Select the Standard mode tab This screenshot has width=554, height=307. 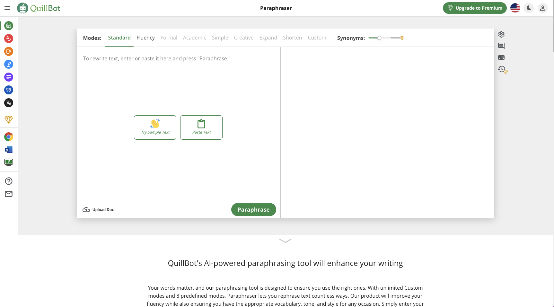[x=119, y=38]
